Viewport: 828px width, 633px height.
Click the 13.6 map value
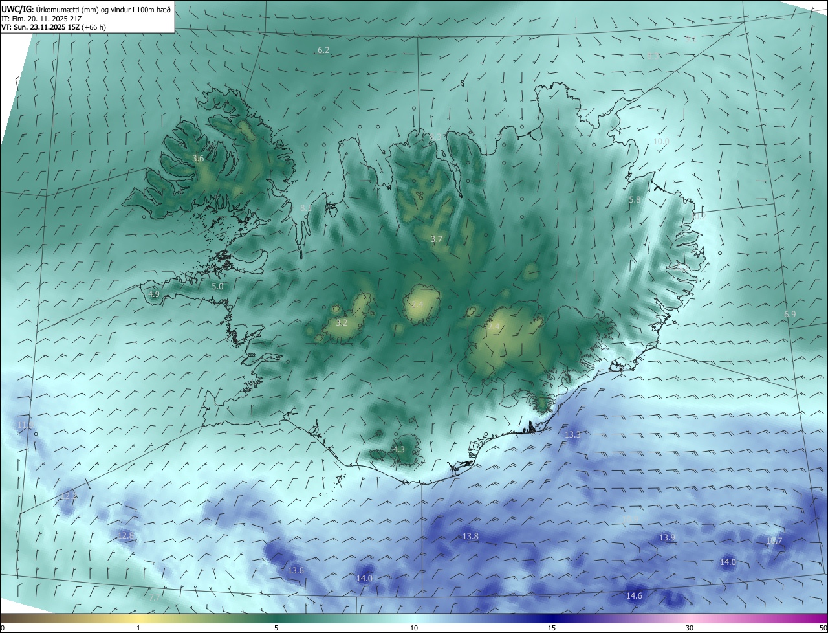[x=296, y=570]
